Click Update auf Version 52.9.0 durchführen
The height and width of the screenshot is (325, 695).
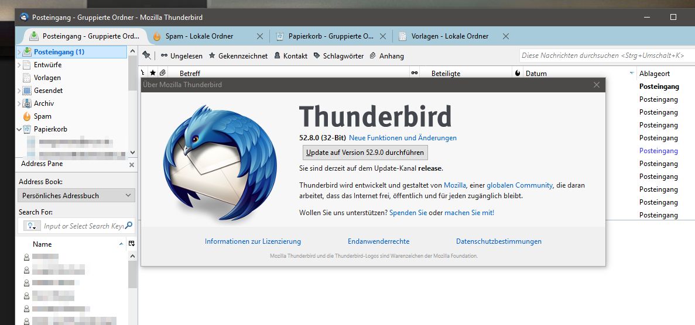(x=365, y=153)
